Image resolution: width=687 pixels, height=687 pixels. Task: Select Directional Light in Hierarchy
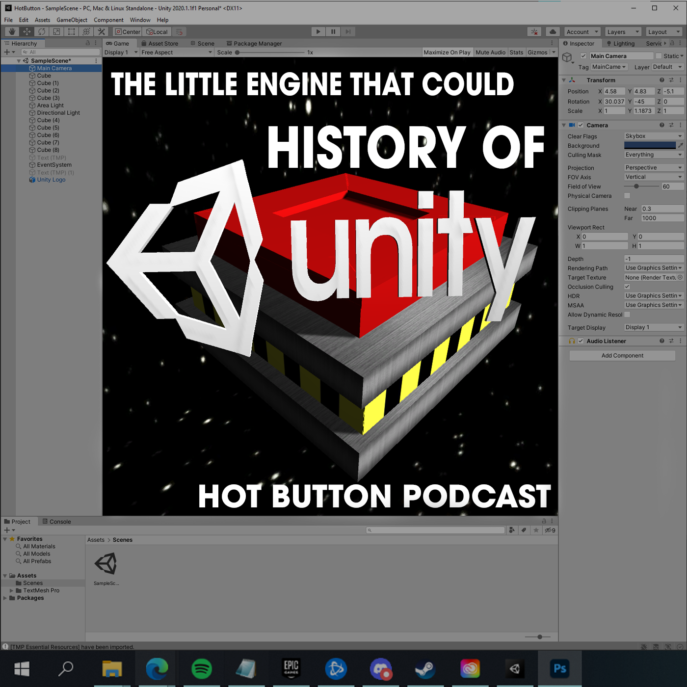[x=58, y=113]
